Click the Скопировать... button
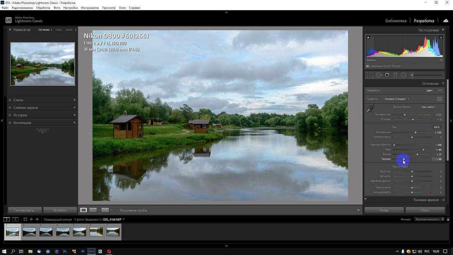The image size is (453, 255). click(25, 210)
